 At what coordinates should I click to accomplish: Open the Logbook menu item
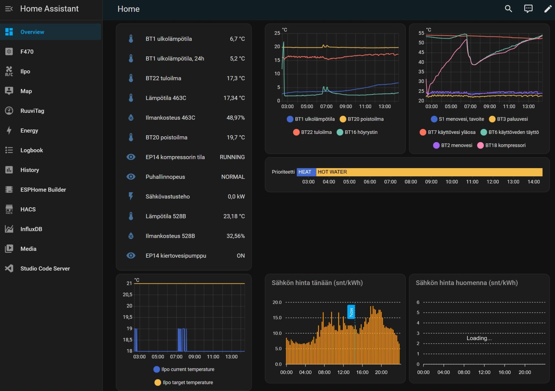pyautogui.click(x=32, y=150)
